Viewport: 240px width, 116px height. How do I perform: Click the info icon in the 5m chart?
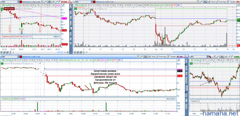point(75,9)
